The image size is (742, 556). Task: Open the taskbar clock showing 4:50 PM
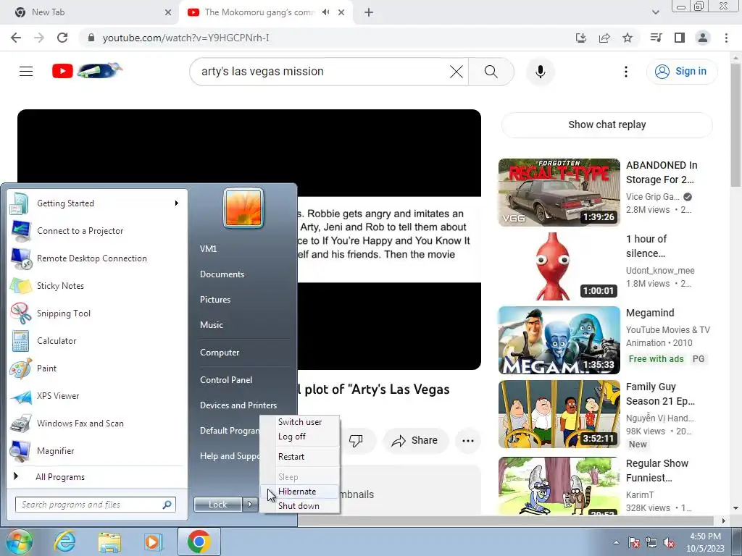pos(705,542)
